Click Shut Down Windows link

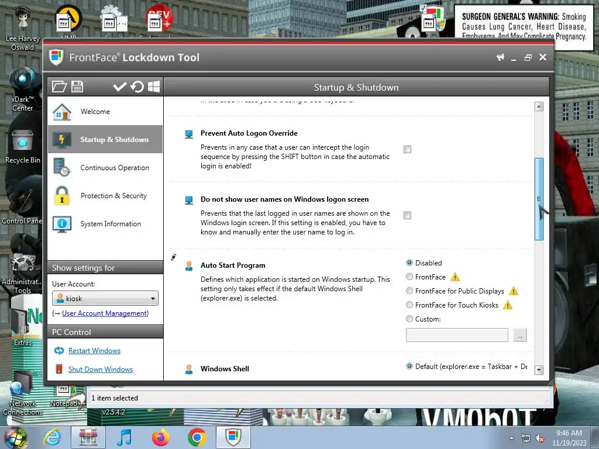coord(101,369)
